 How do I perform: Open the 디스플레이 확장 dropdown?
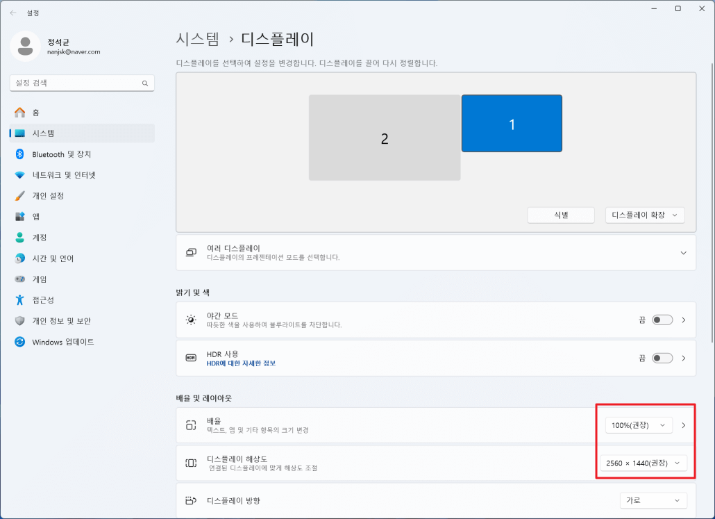pyautogui.click(x=644, y=215)
